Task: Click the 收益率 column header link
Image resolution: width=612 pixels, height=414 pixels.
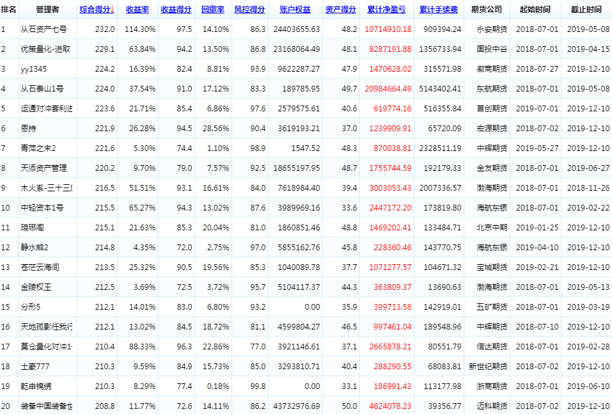Action: pos(137,10)
